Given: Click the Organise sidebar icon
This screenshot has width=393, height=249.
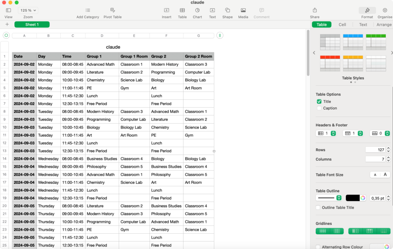Looking at the screenshot, I should (384, 12).
